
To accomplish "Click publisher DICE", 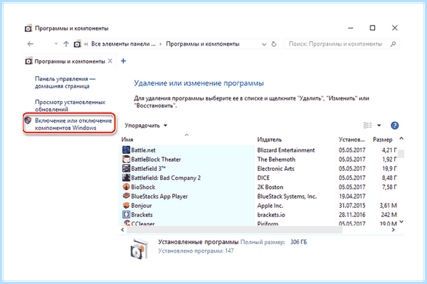I will 263,178.
